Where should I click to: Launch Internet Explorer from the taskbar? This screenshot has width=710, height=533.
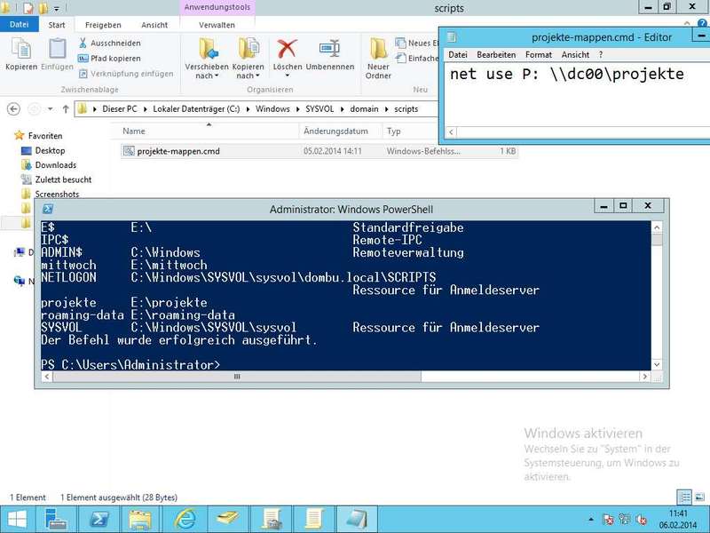click(x=185, y=518)
